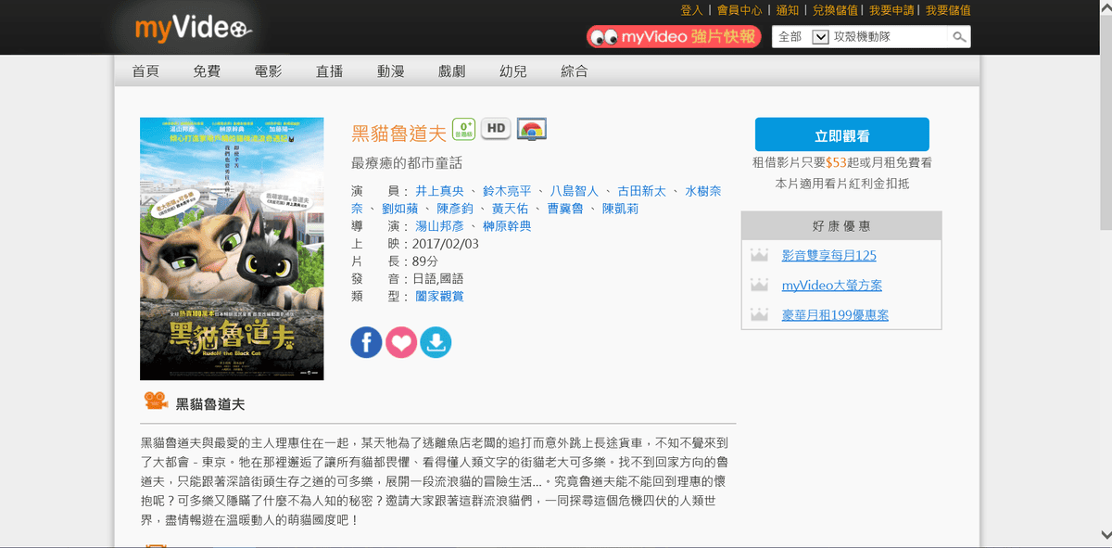The height and width of the screenshot is (548, 1112).
Task: Open the 豪華月租199優惠案 link
Action: tap(835, 314)
